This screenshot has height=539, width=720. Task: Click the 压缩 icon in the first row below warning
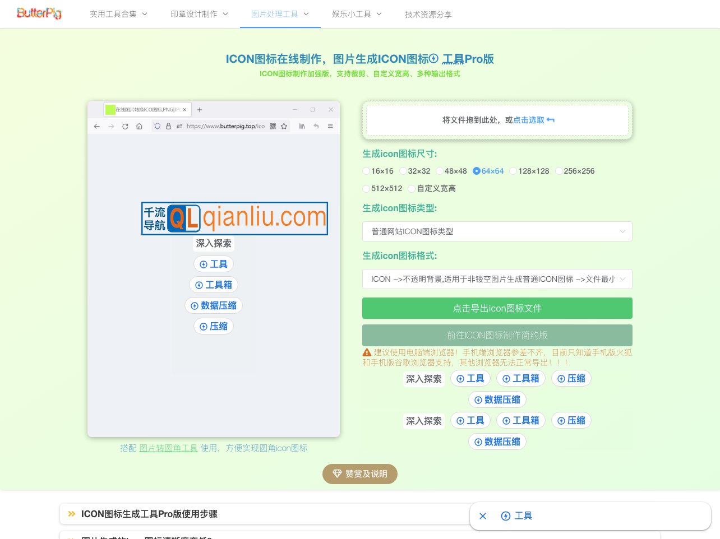(571, 378)
